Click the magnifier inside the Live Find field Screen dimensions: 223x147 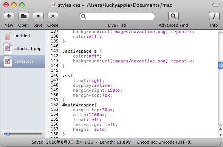[x=84, y=17]
